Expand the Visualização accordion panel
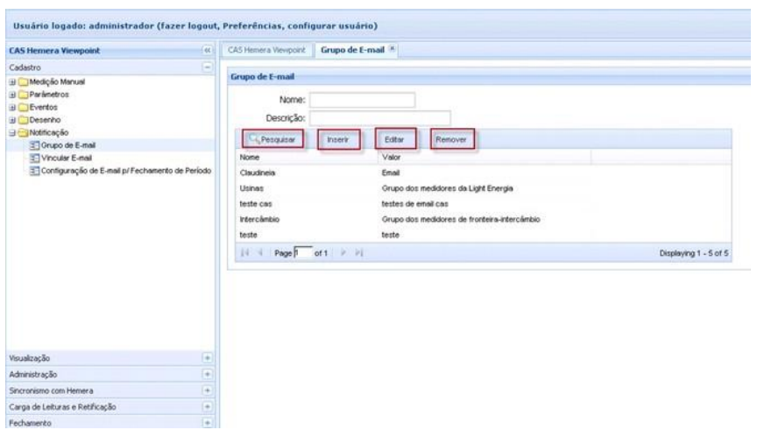 tap(208, 357)
